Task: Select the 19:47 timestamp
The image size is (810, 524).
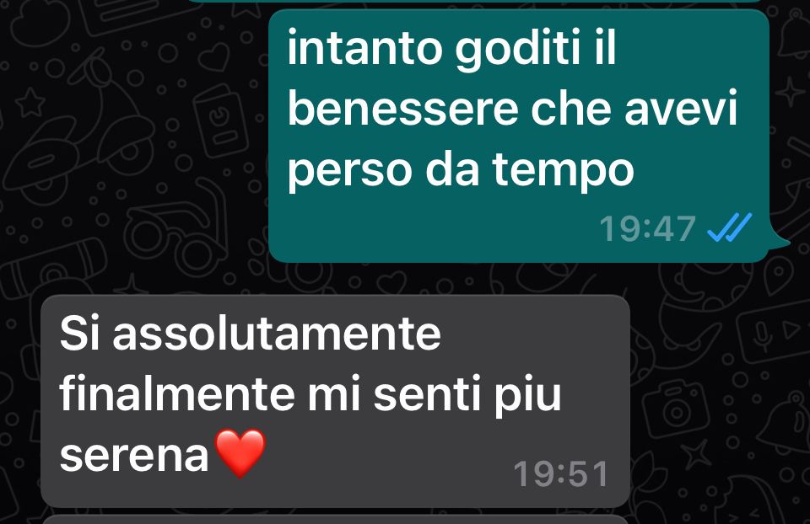Action: [647, 228]
